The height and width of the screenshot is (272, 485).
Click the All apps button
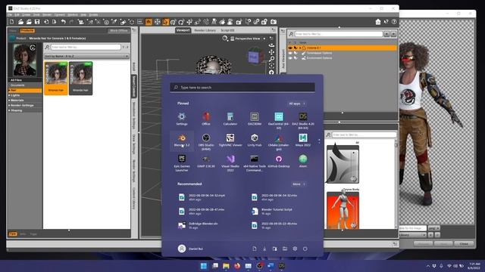[297, 104]
